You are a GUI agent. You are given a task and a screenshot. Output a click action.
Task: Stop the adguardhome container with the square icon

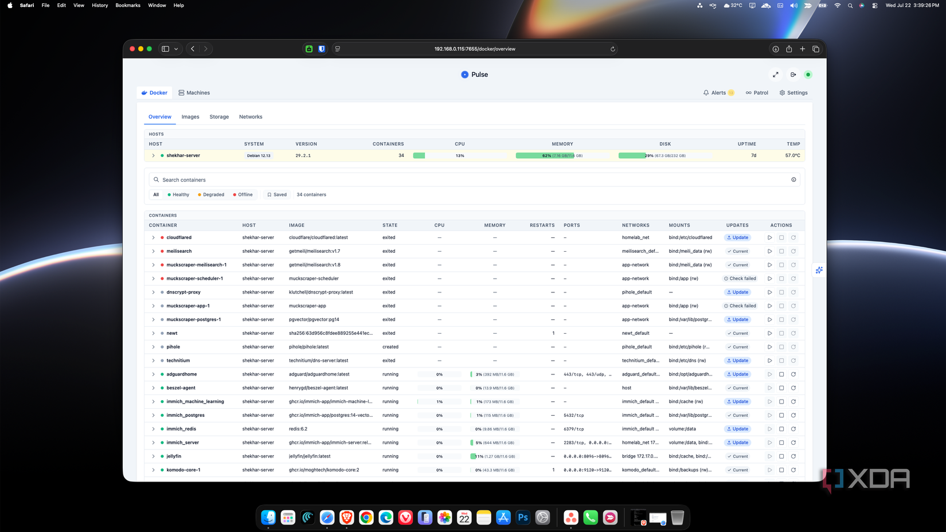[x=781, y=374]
